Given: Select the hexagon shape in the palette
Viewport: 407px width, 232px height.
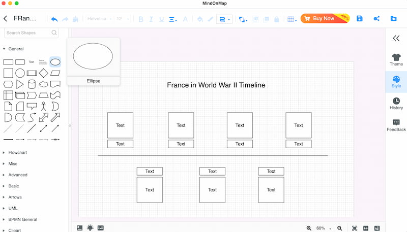Looking at the screenshot, I should pyautogui.click(x=8, y=84).
